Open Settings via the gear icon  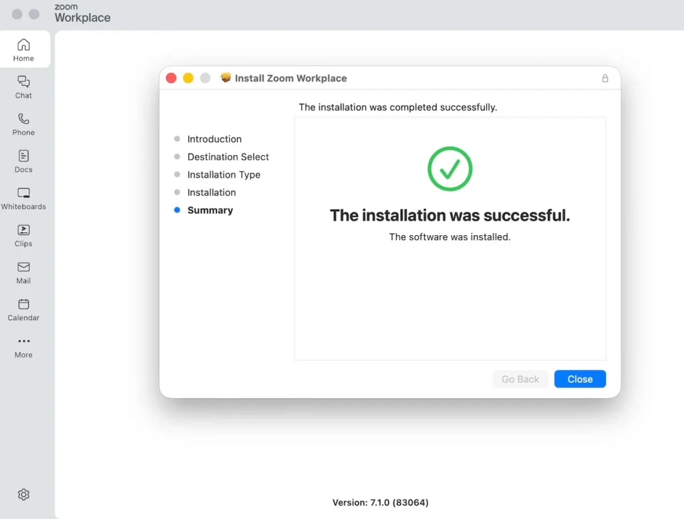(23, 494)
